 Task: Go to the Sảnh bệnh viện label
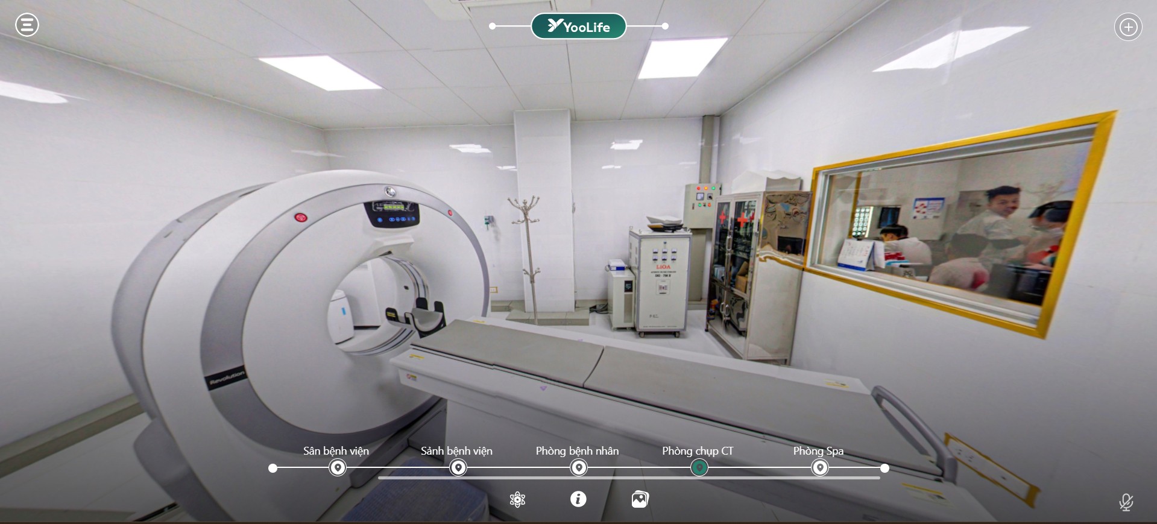(456, 451)
